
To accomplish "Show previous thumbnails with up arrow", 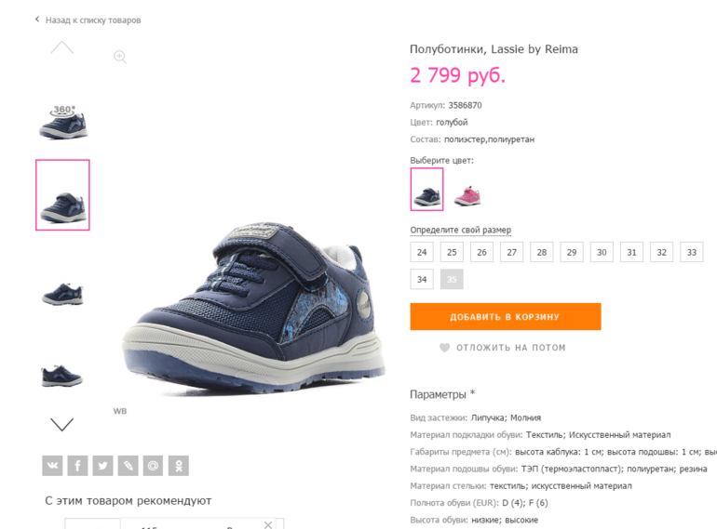I will pos(61,47).
